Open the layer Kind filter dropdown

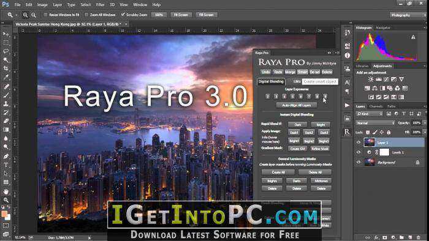coord(370,114)
